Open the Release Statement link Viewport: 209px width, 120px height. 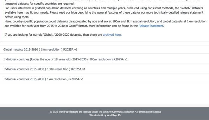click(x=151, y=26)
